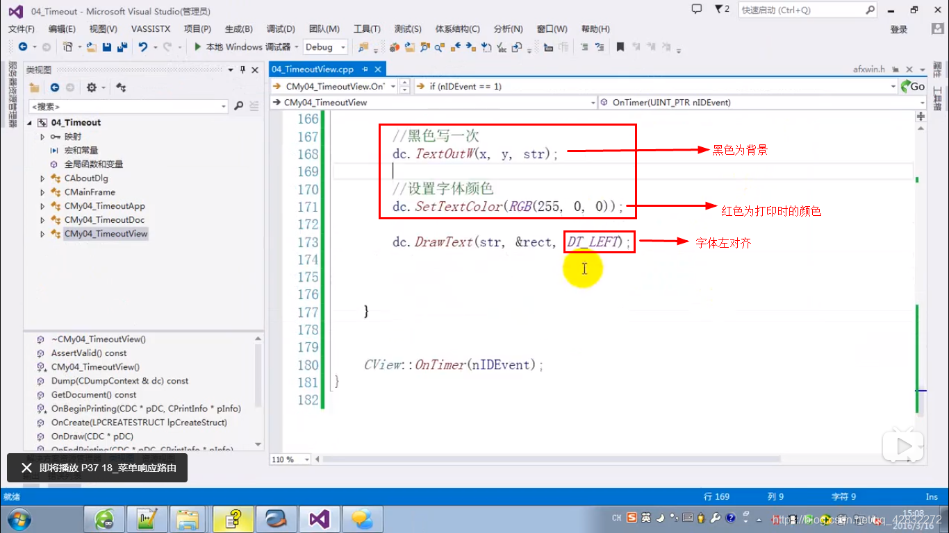
Task: Select 全局函数和变量 tree item
Action: (93, 164)
